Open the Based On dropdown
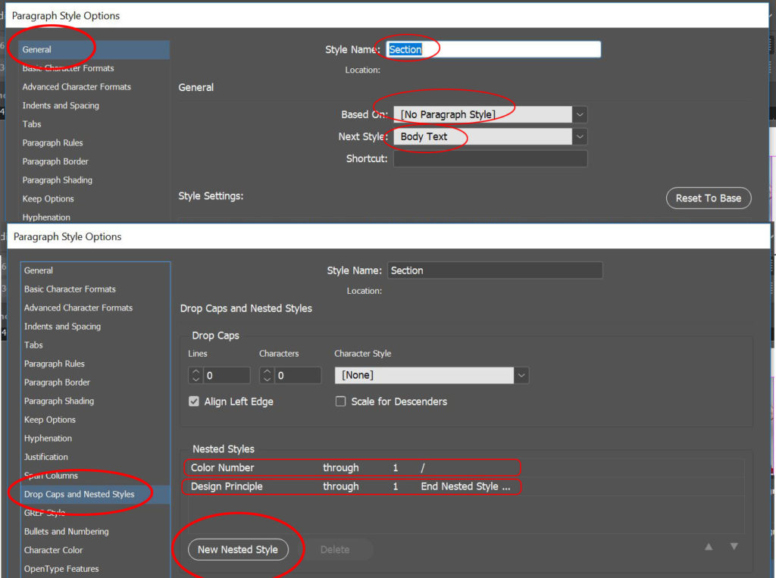The image size is (776, 578). point(580,114)
